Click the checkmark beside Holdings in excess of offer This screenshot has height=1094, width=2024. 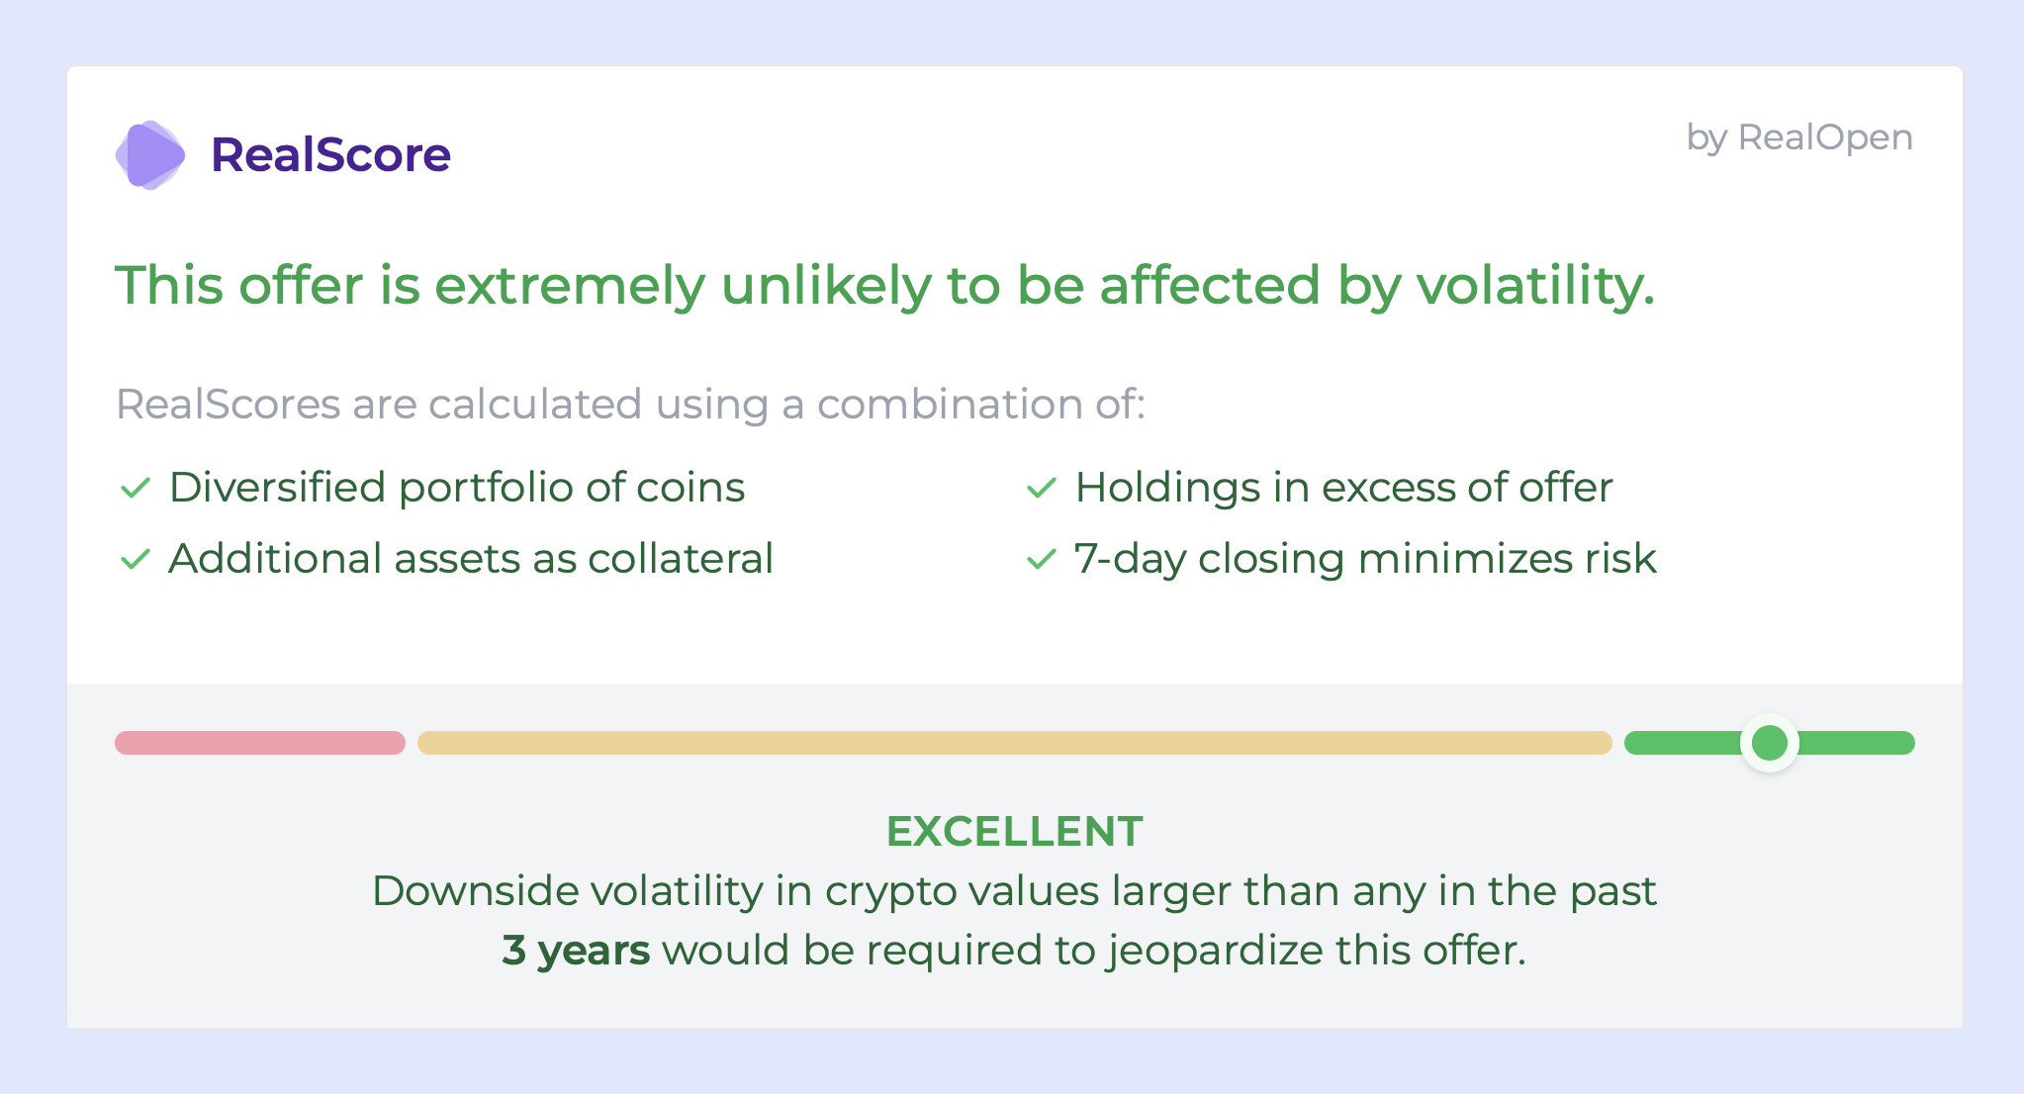(x=1042, y=488)
